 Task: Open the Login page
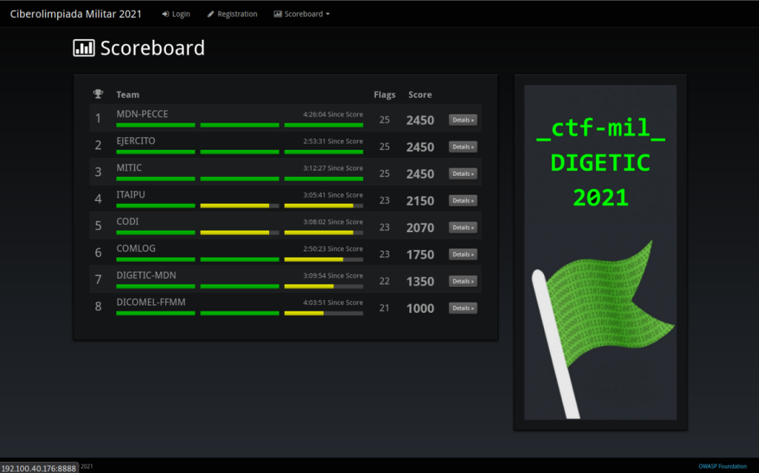tap(176, 14)
